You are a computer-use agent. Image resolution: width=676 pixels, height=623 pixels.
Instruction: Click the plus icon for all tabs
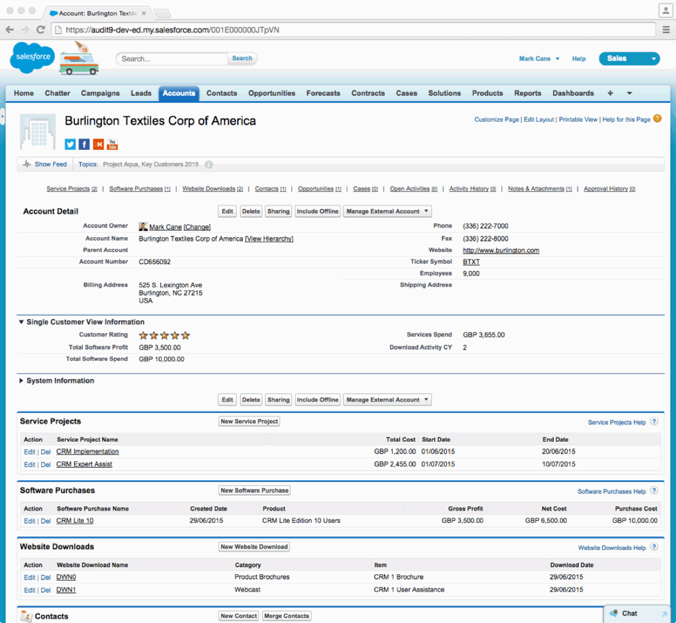coord(610,93)
